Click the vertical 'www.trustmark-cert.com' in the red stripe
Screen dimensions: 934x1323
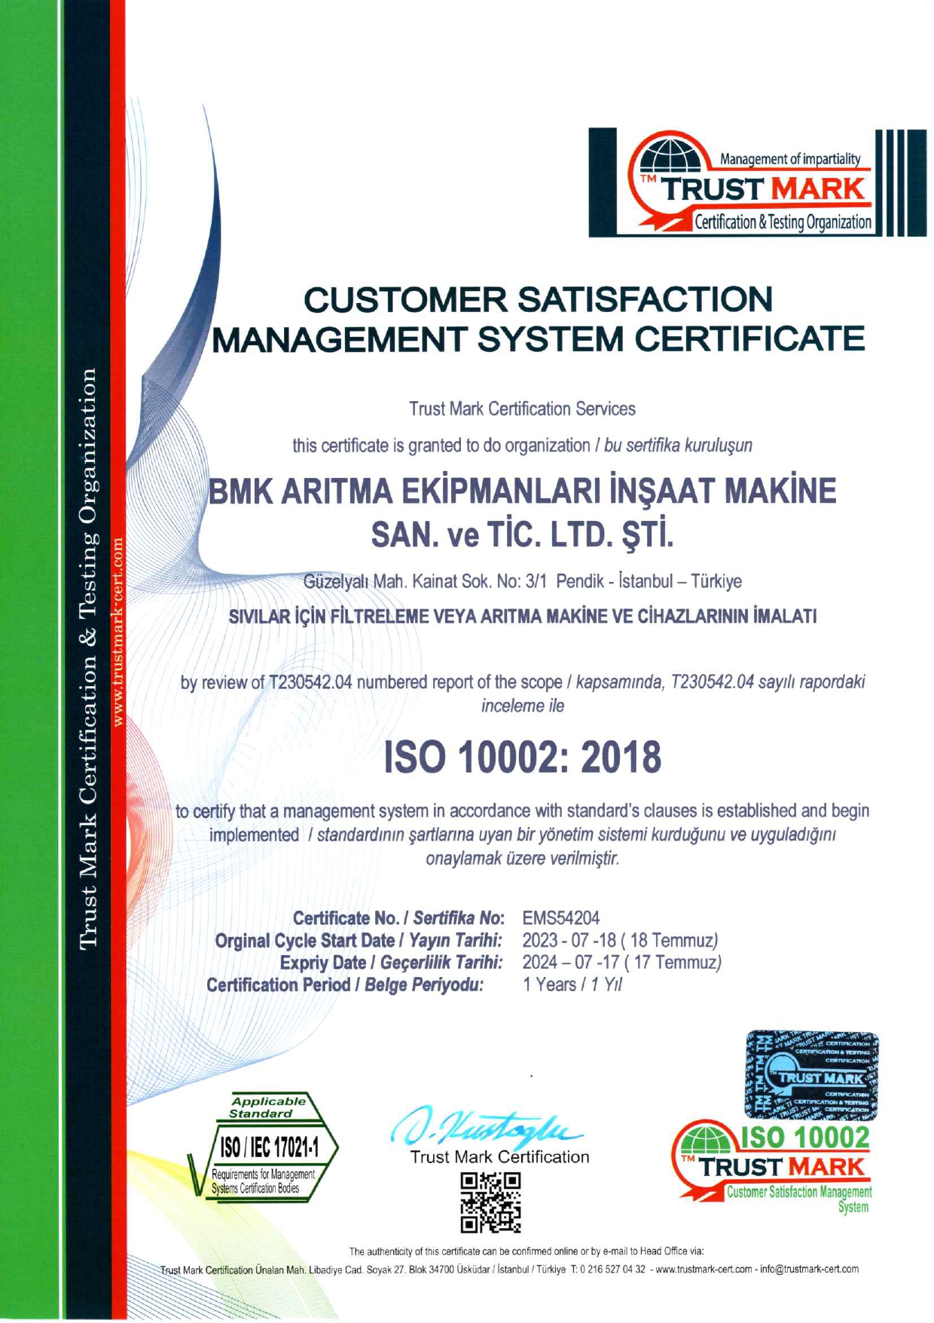click(118, 632)
